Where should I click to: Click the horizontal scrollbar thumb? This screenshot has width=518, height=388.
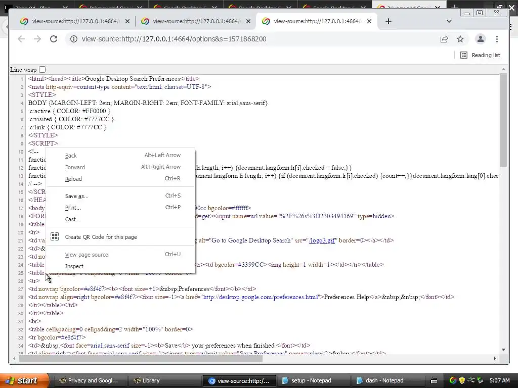(141, 359)
